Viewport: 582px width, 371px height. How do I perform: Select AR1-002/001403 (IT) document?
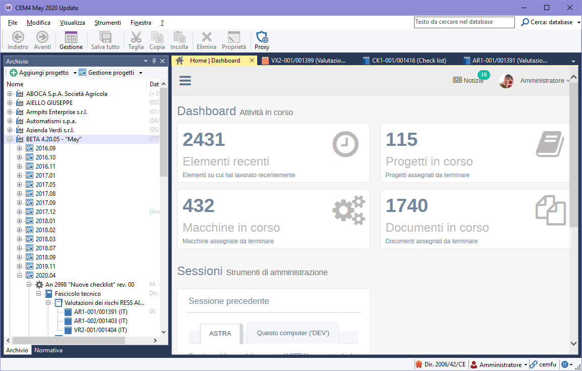click(x=100, y=321)
